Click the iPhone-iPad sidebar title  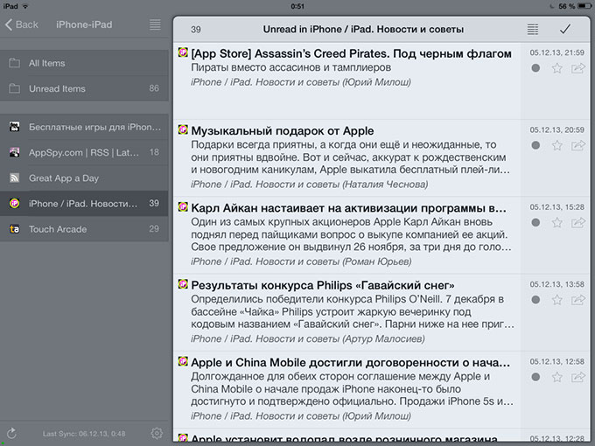(84, 24)
